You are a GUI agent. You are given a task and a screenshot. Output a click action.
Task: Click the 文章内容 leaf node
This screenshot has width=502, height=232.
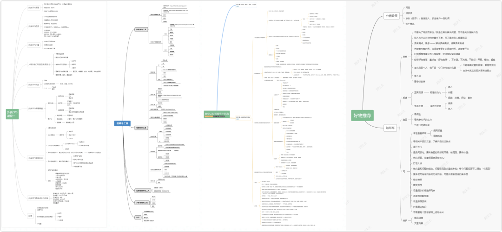point(419,223)
